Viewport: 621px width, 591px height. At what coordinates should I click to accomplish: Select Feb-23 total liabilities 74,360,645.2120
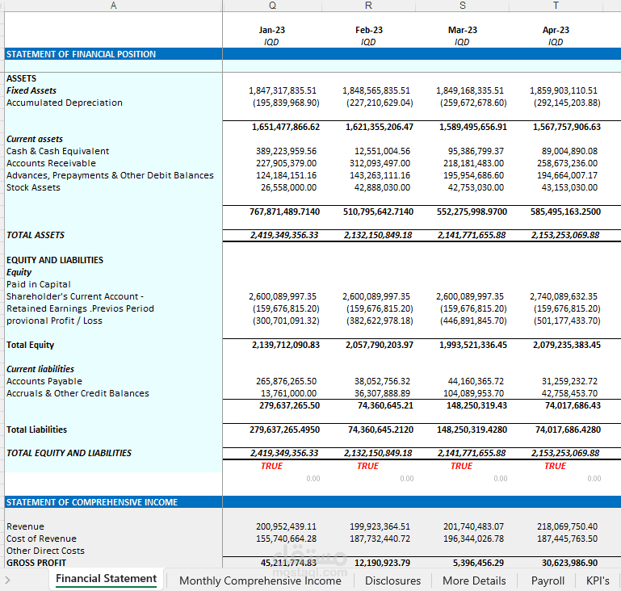click(x=380, y=430)
